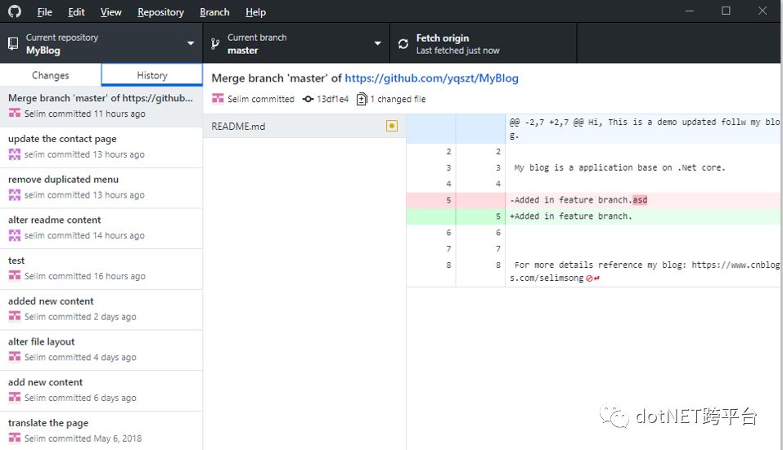The width and height of the screenshot is (783, 450).
Task: Click the repository book icon
Action: 13,44
